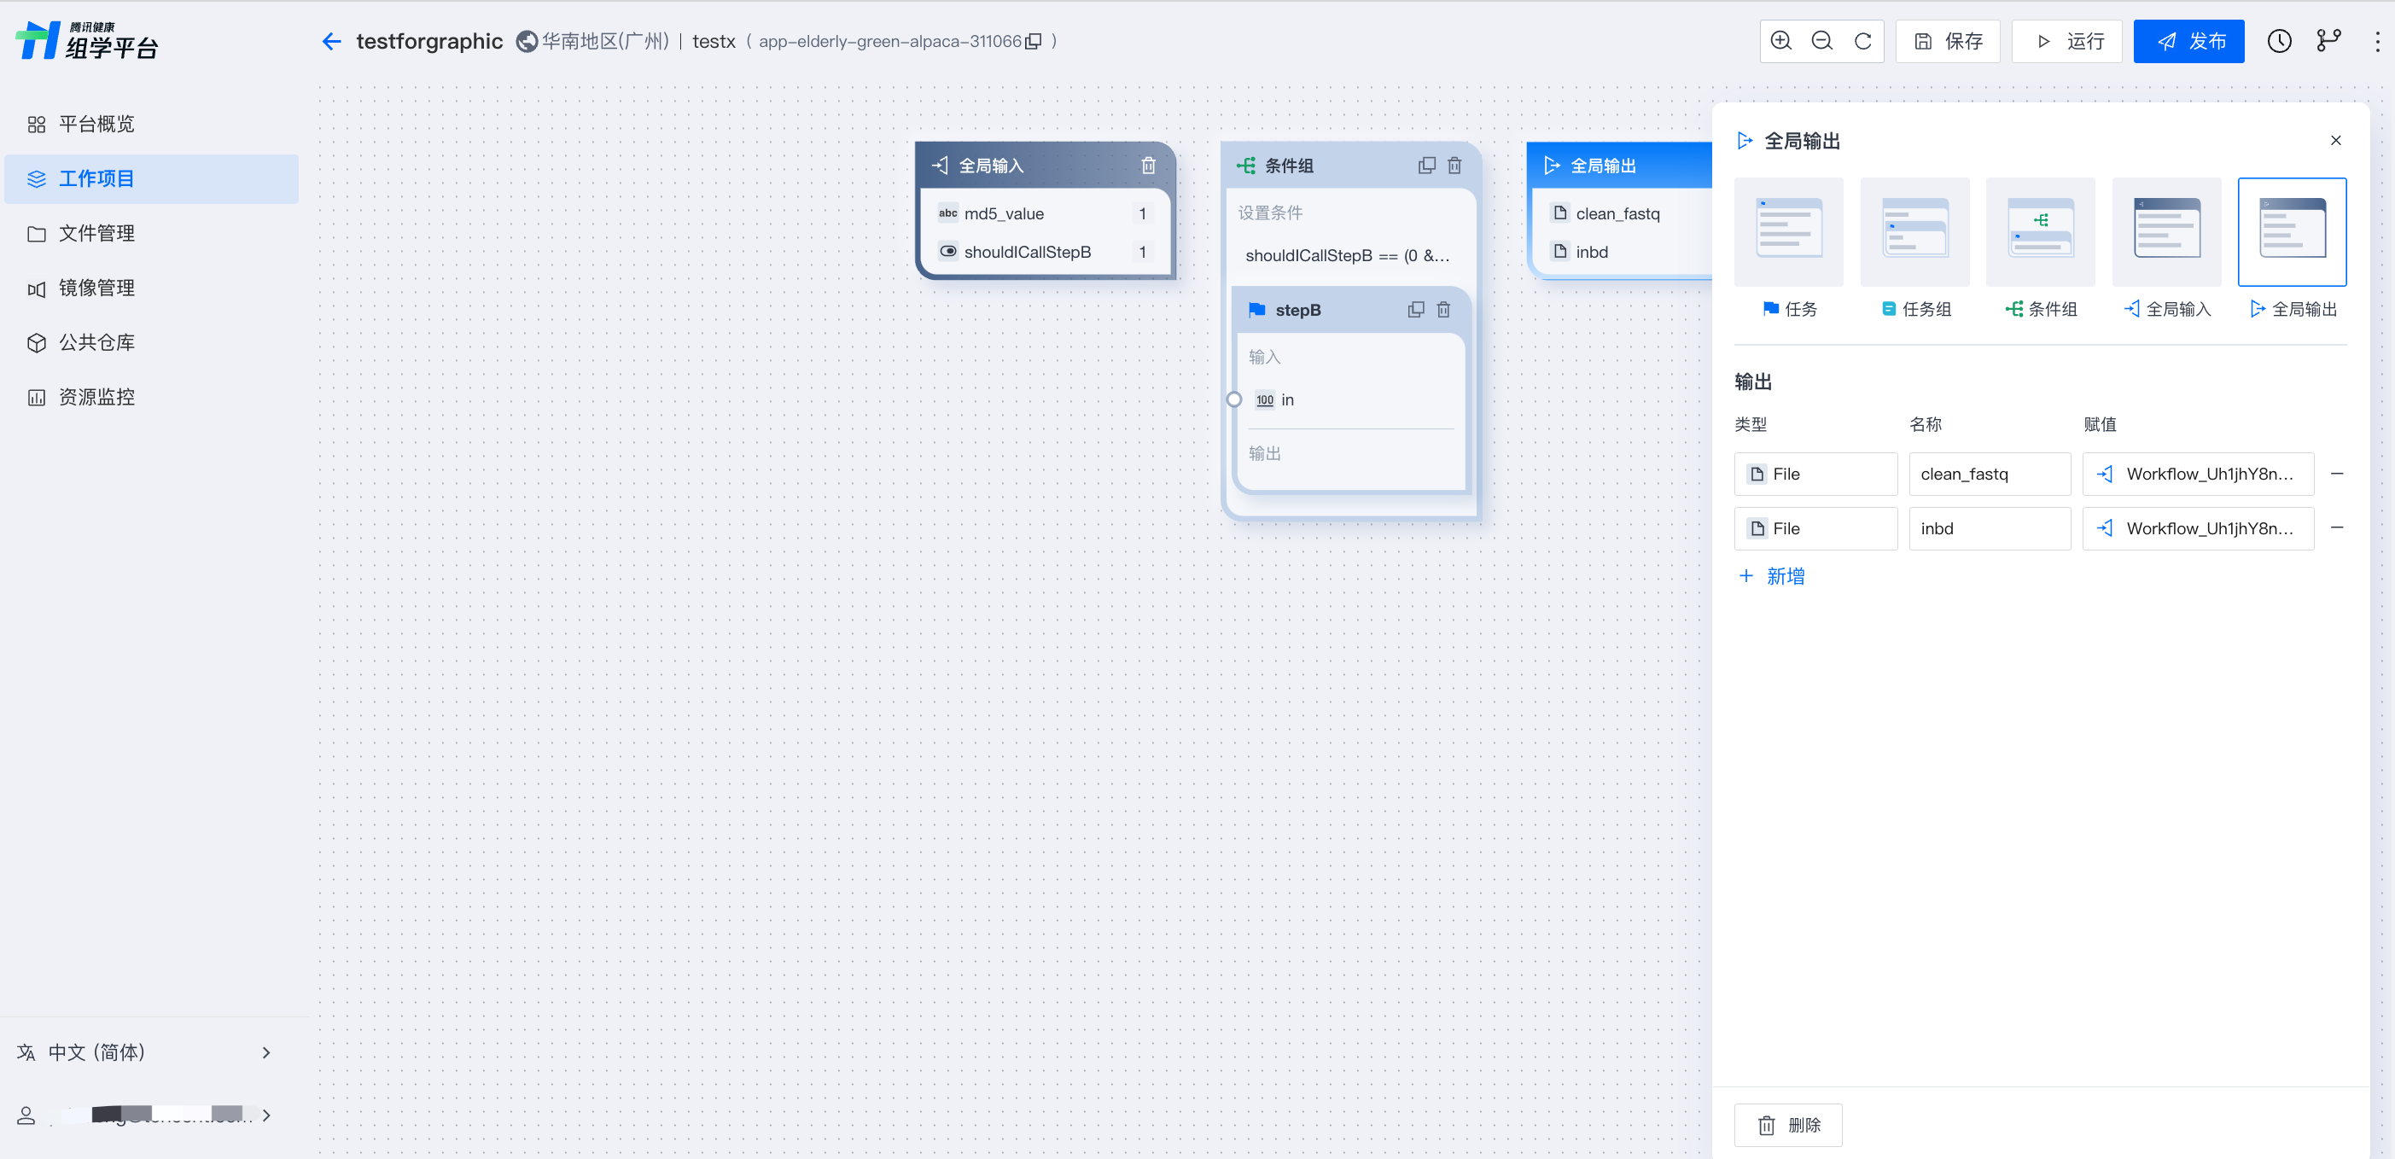Select the 任务 node type thumbnail
This screenshot has width=2395, height=1159.
coord(1788,231)
